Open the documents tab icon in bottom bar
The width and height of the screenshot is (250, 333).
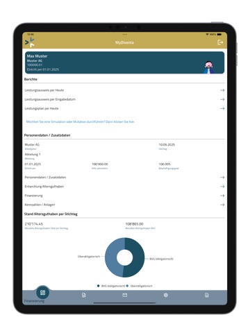coord(84,295)
